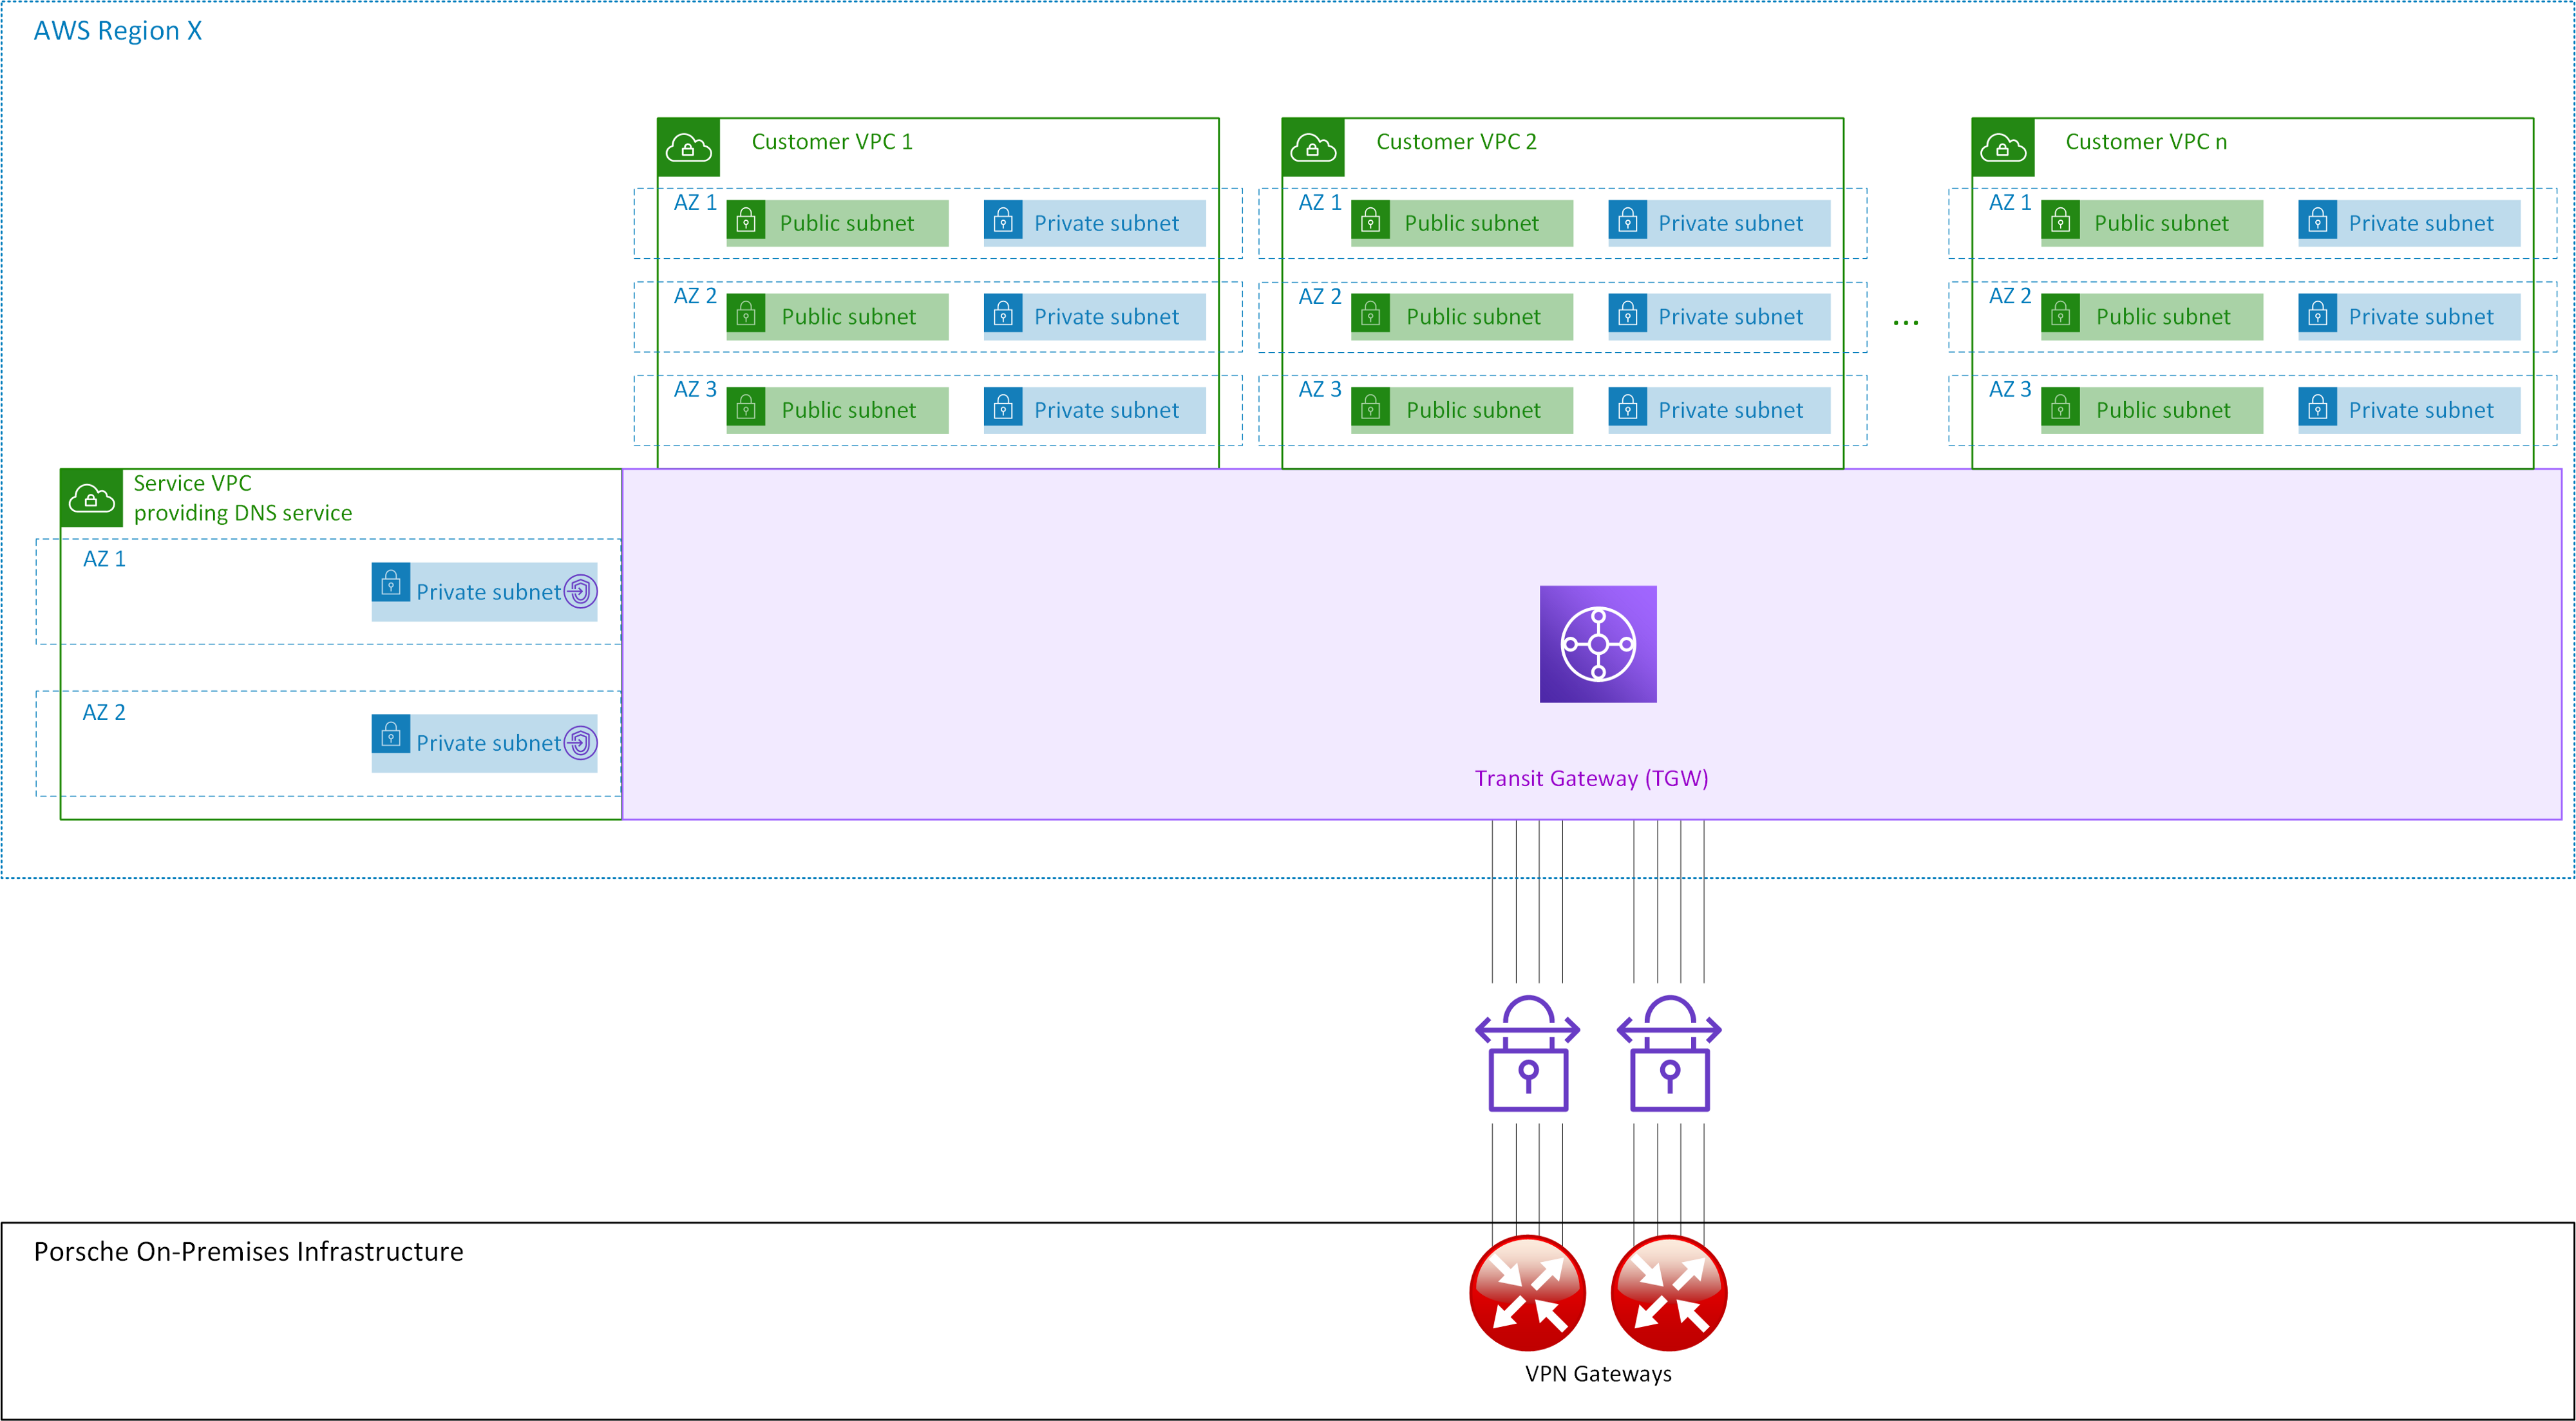Click the Service VPC cloud icon
The image size is (2576, 1421).
(x=91, y=498)
